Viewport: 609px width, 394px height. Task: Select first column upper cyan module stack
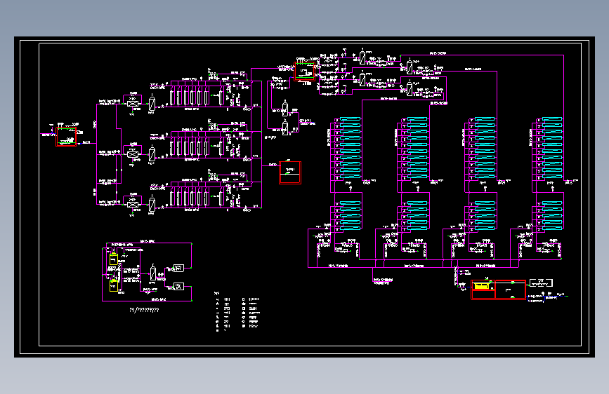pyautogui.click(x=350, y=148)
